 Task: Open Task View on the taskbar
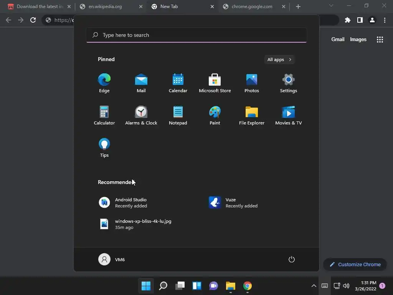point(180,285)
